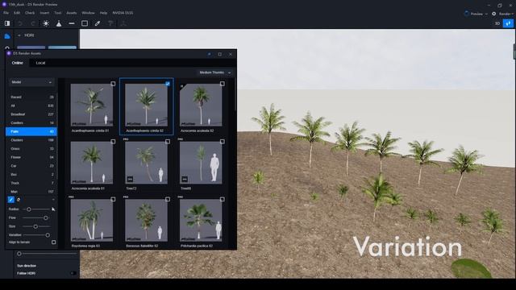Uncheck the Acanthophoenix crinita 02 checkbox
This screenshot has width=516, height=290.
[168, 84]
